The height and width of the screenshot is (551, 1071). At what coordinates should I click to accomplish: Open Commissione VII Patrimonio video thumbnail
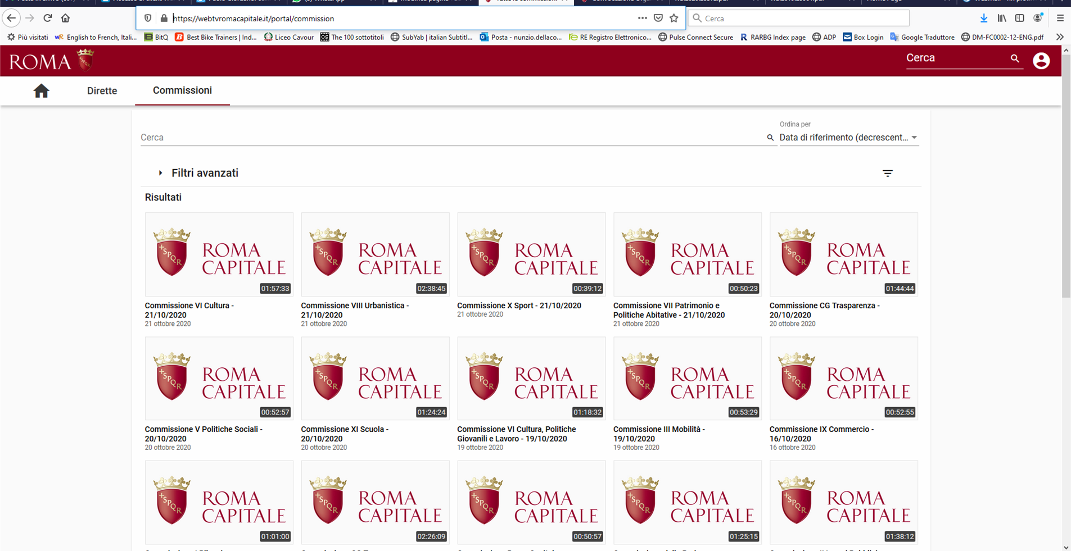point(688,254)
